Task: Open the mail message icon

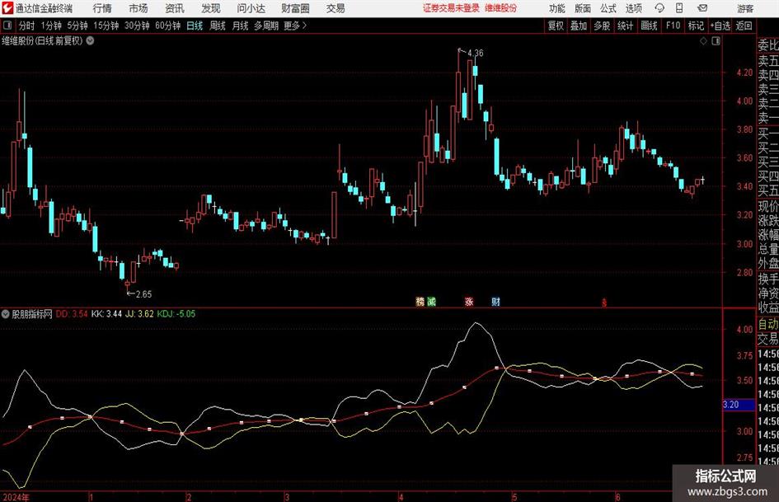Action: coord(702,8)
